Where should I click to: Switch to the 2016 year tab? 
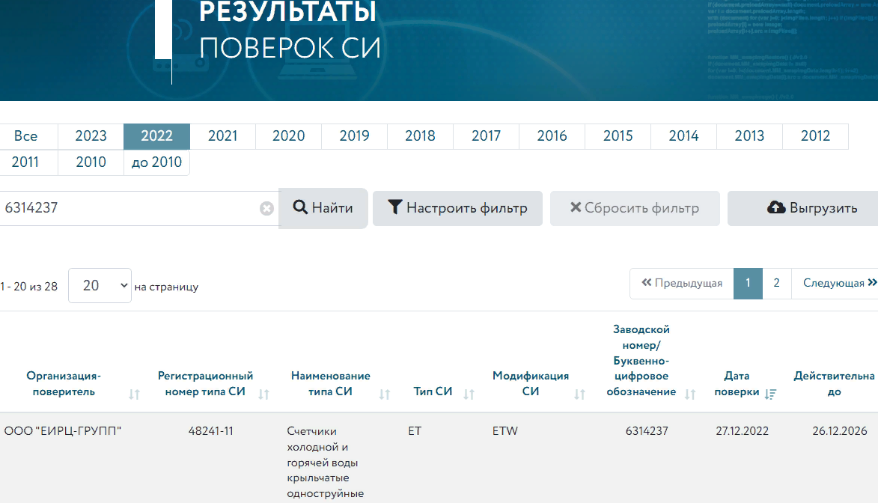tap(552, 136)
